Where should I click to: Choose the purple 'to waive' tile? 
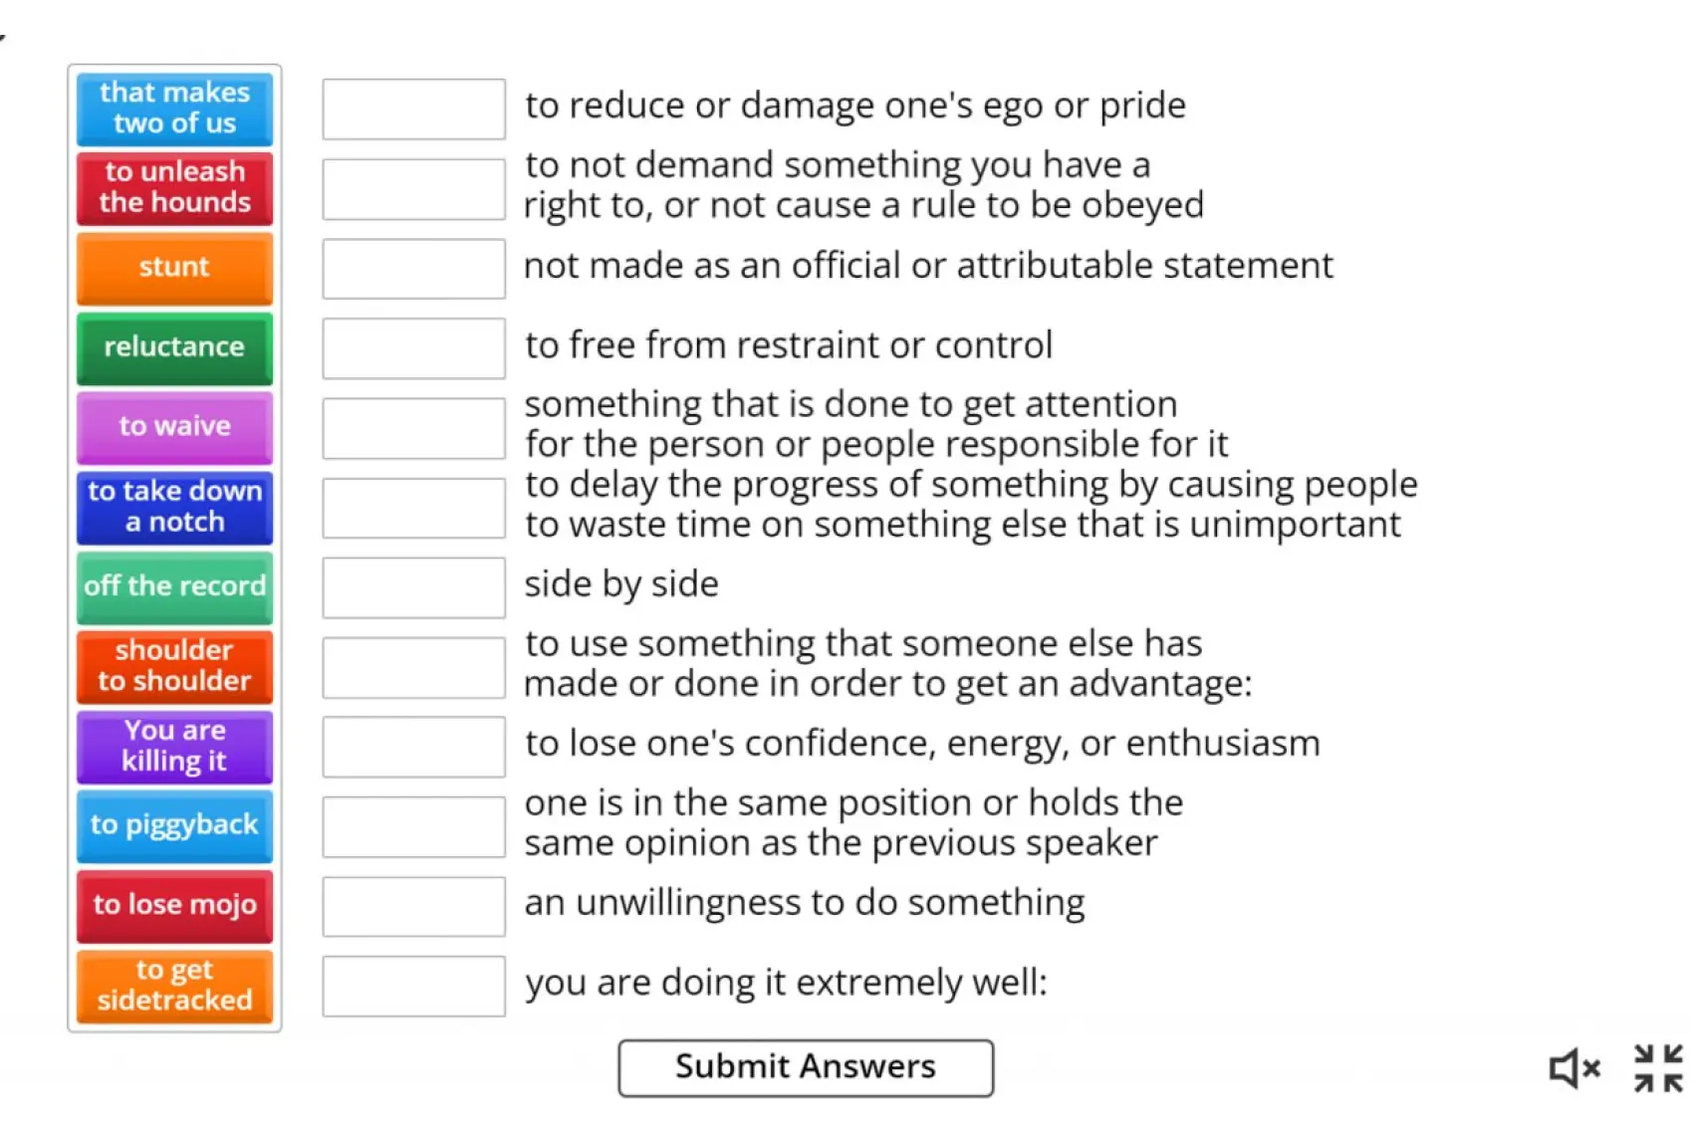(174, 427)
